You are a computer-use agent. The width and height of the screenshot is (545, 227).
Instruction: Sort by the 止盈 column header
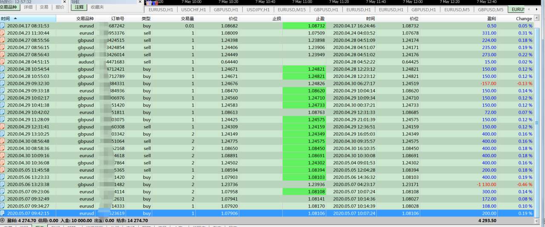[x=320, y=19]
